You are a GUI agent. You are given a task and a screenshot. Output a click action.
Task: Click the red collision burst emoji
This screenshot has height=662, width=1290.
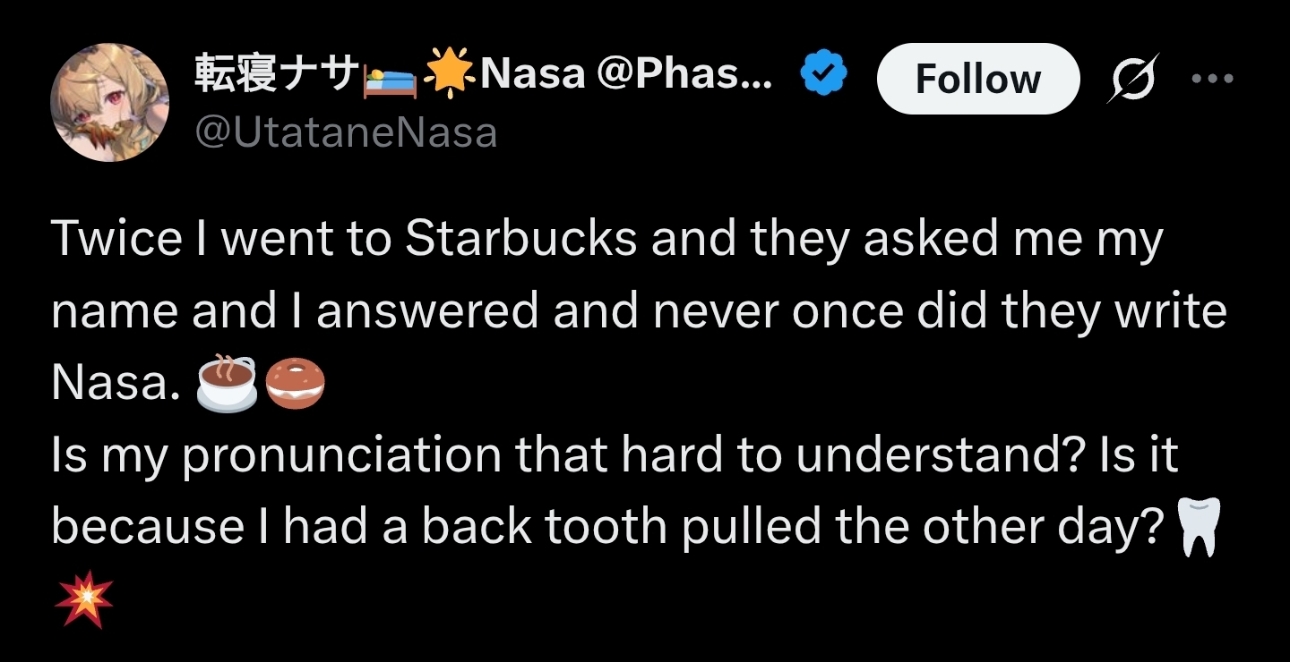[83, 598]
